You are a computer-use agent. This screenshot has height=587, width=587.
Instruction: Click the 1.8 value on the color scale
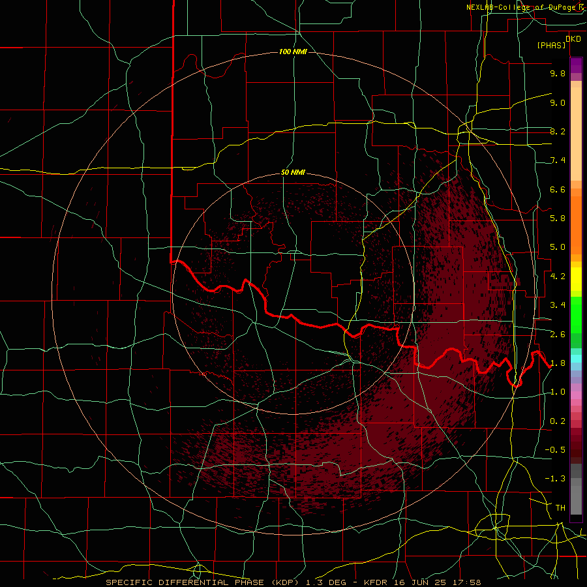click(x=558, y=363)
